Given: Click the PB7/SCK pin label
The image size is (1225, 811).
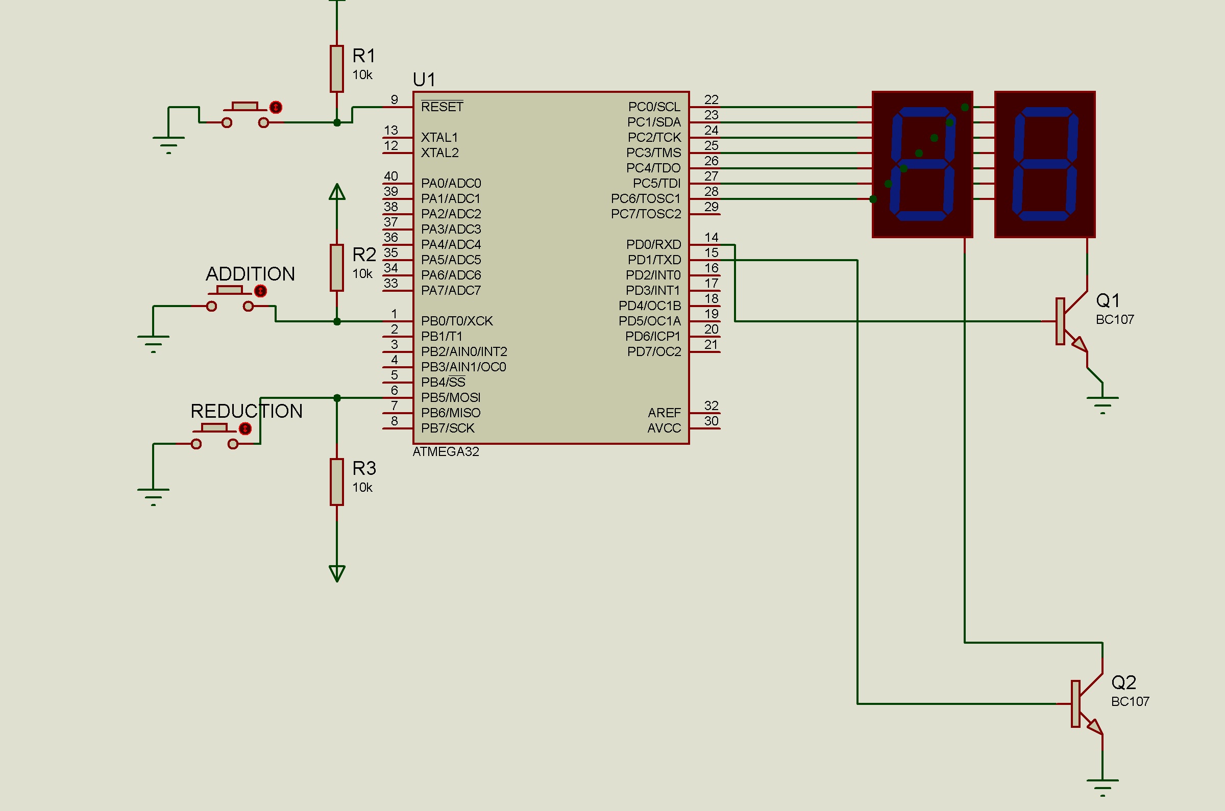Looking at the screenshot, I should 448,428.
